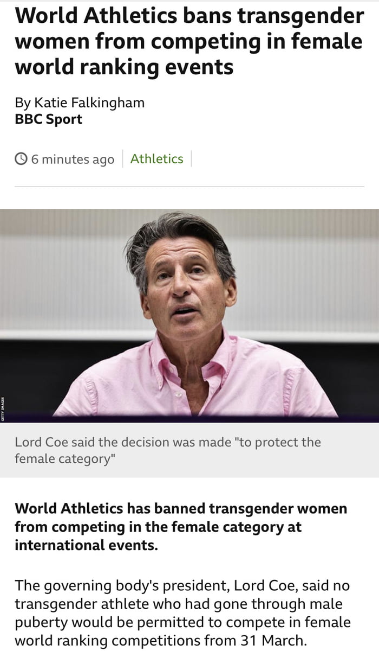379x651 pixels.
Task: Click the article headline about World Athletics
Action: click(189, 41)
